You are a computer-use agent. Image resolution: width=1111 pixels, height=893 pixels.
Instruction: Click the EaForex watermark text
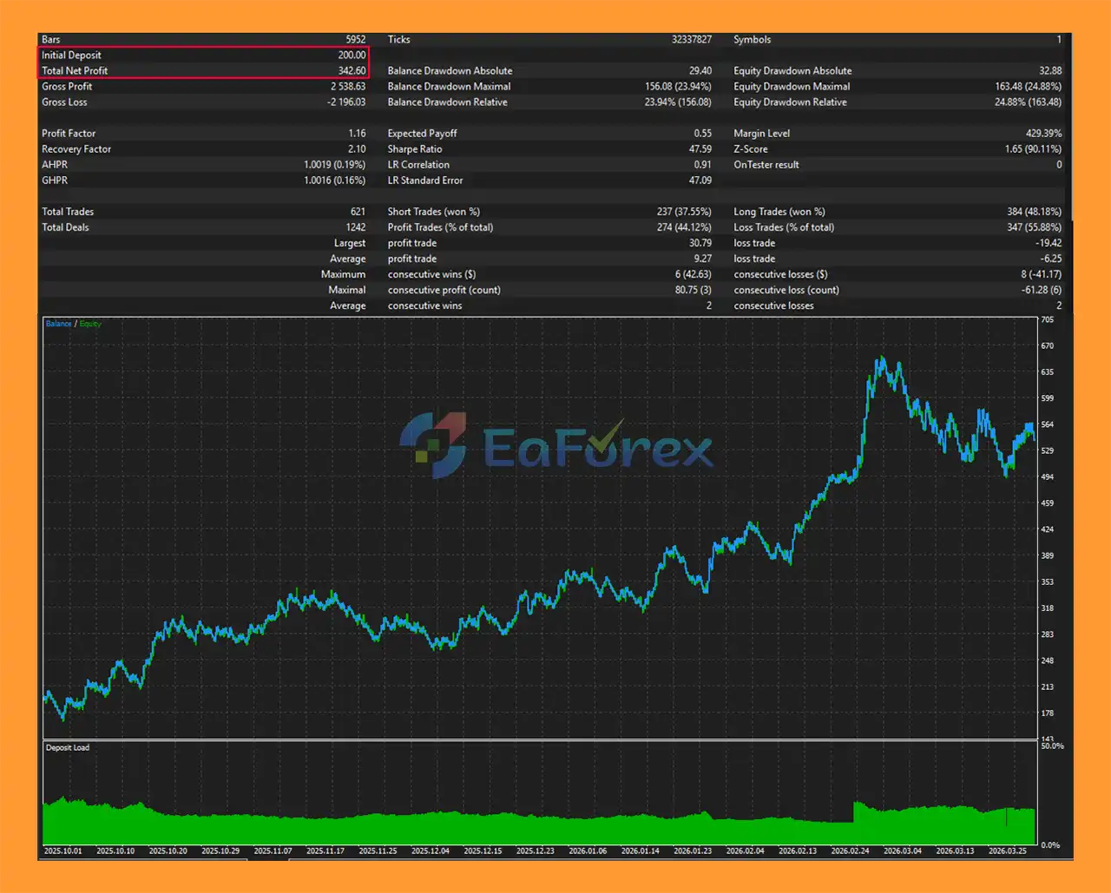pyautogui.click(x=597, y=446)
